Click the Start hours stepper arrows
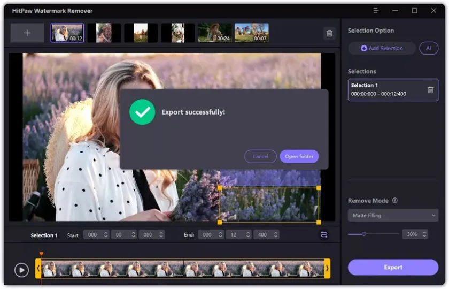The width and height of the screenshot is (449, 289). coord(106,235)
